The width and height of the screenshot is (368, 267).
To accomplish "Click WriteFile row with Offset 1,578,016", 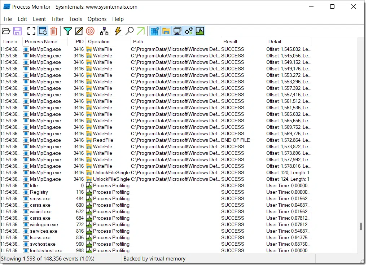I will pyautogui.click(x=156, y=166).
